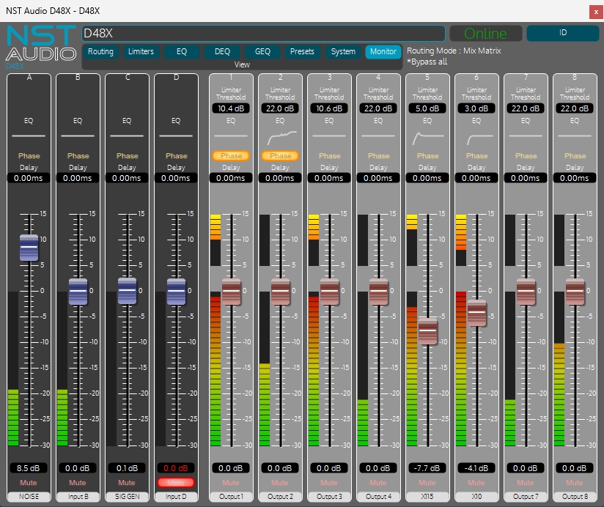
Task: Mute the Output 8 channel
Action: (x=575, y=483)
